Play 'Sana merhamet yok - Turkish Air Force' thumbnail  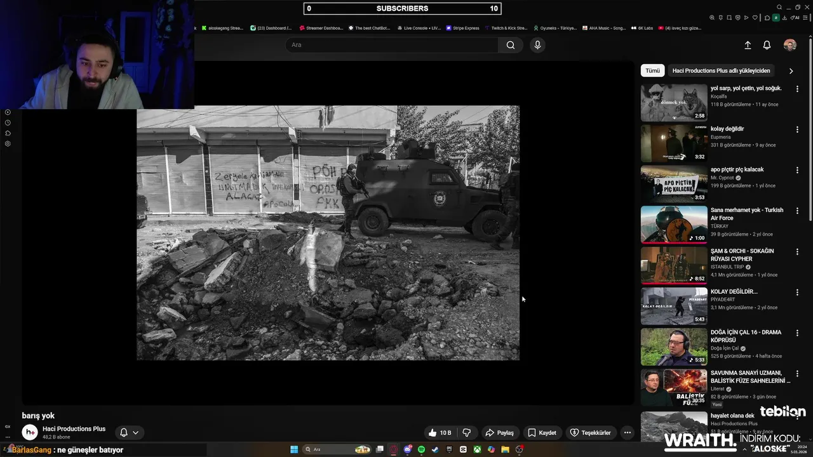tap(674, 224)
